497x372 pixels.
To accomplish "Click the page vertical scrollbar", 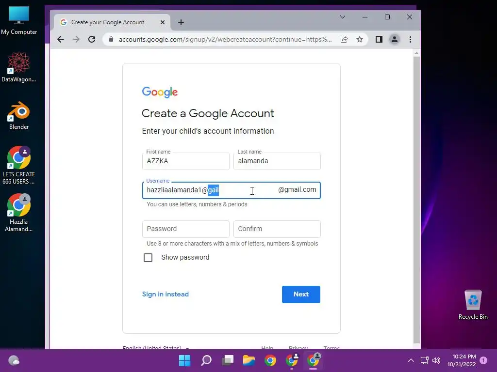I will pos(416,199).
